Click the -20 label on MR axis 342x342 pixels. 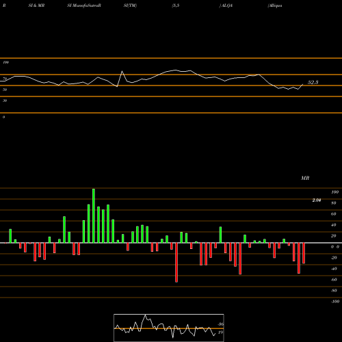[x=334, y=258]
